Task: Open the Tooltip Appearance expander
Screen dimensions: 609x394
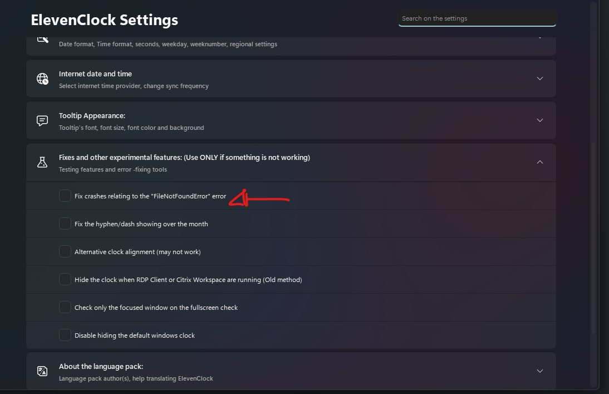Action: [539, 120]
